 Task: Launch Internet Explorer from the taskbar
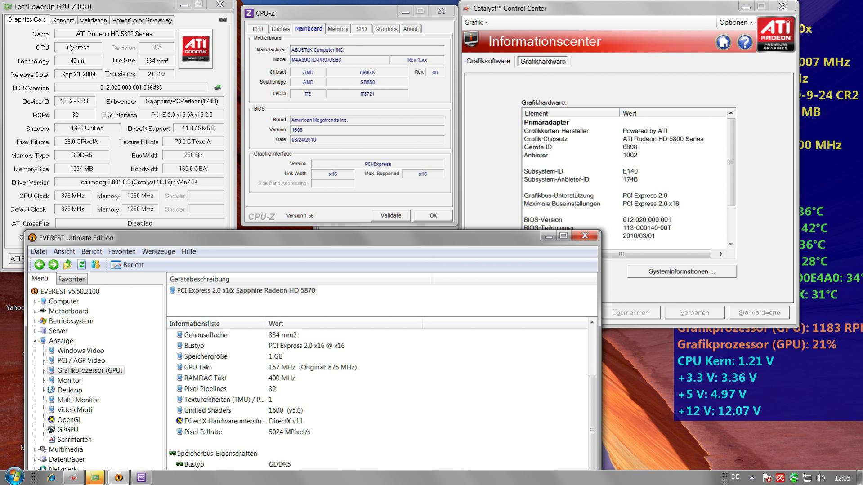[51, 477]
